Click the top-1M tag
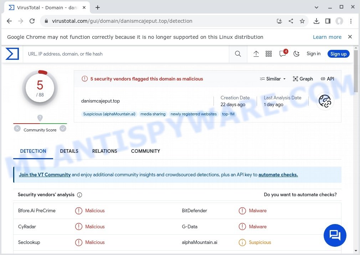The height and width of the screenshot is (255, 360). point(228,114)
